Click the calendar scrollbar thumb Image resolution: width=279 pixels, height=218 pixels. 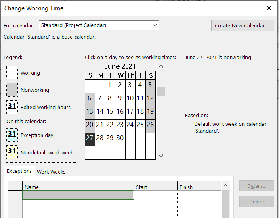point(161,91)
